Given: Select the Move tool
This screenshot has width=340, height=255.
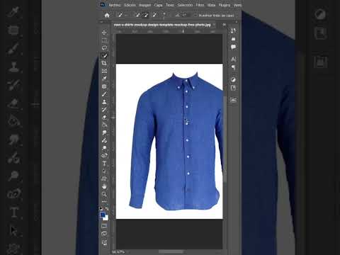Looking at the screenshot, I should (x=104, y=33).
